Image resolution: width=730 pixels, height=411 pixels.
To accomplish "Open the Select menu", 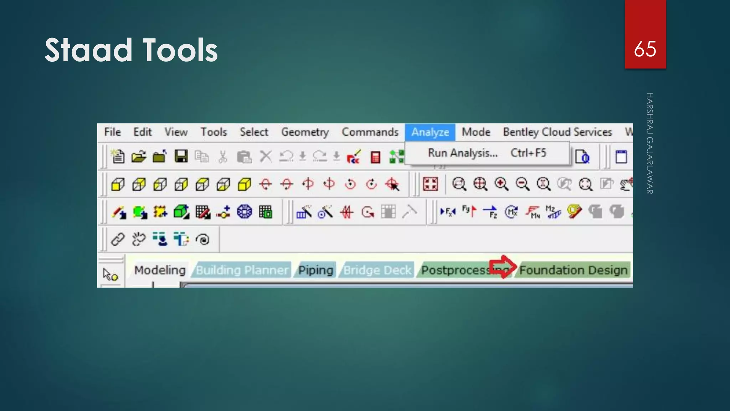I will (254, 132).
